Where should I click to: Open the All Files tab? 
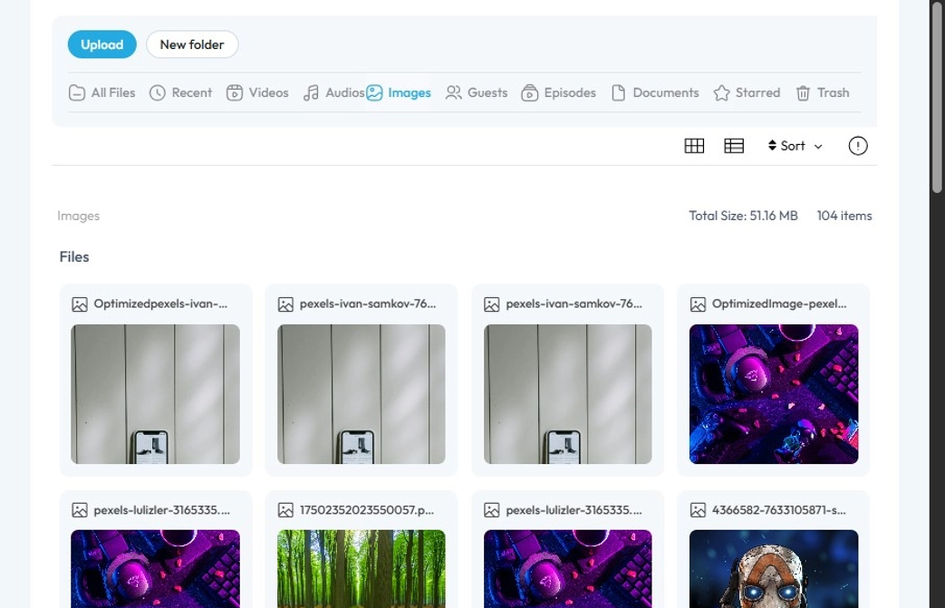click(x=101, y=92)
